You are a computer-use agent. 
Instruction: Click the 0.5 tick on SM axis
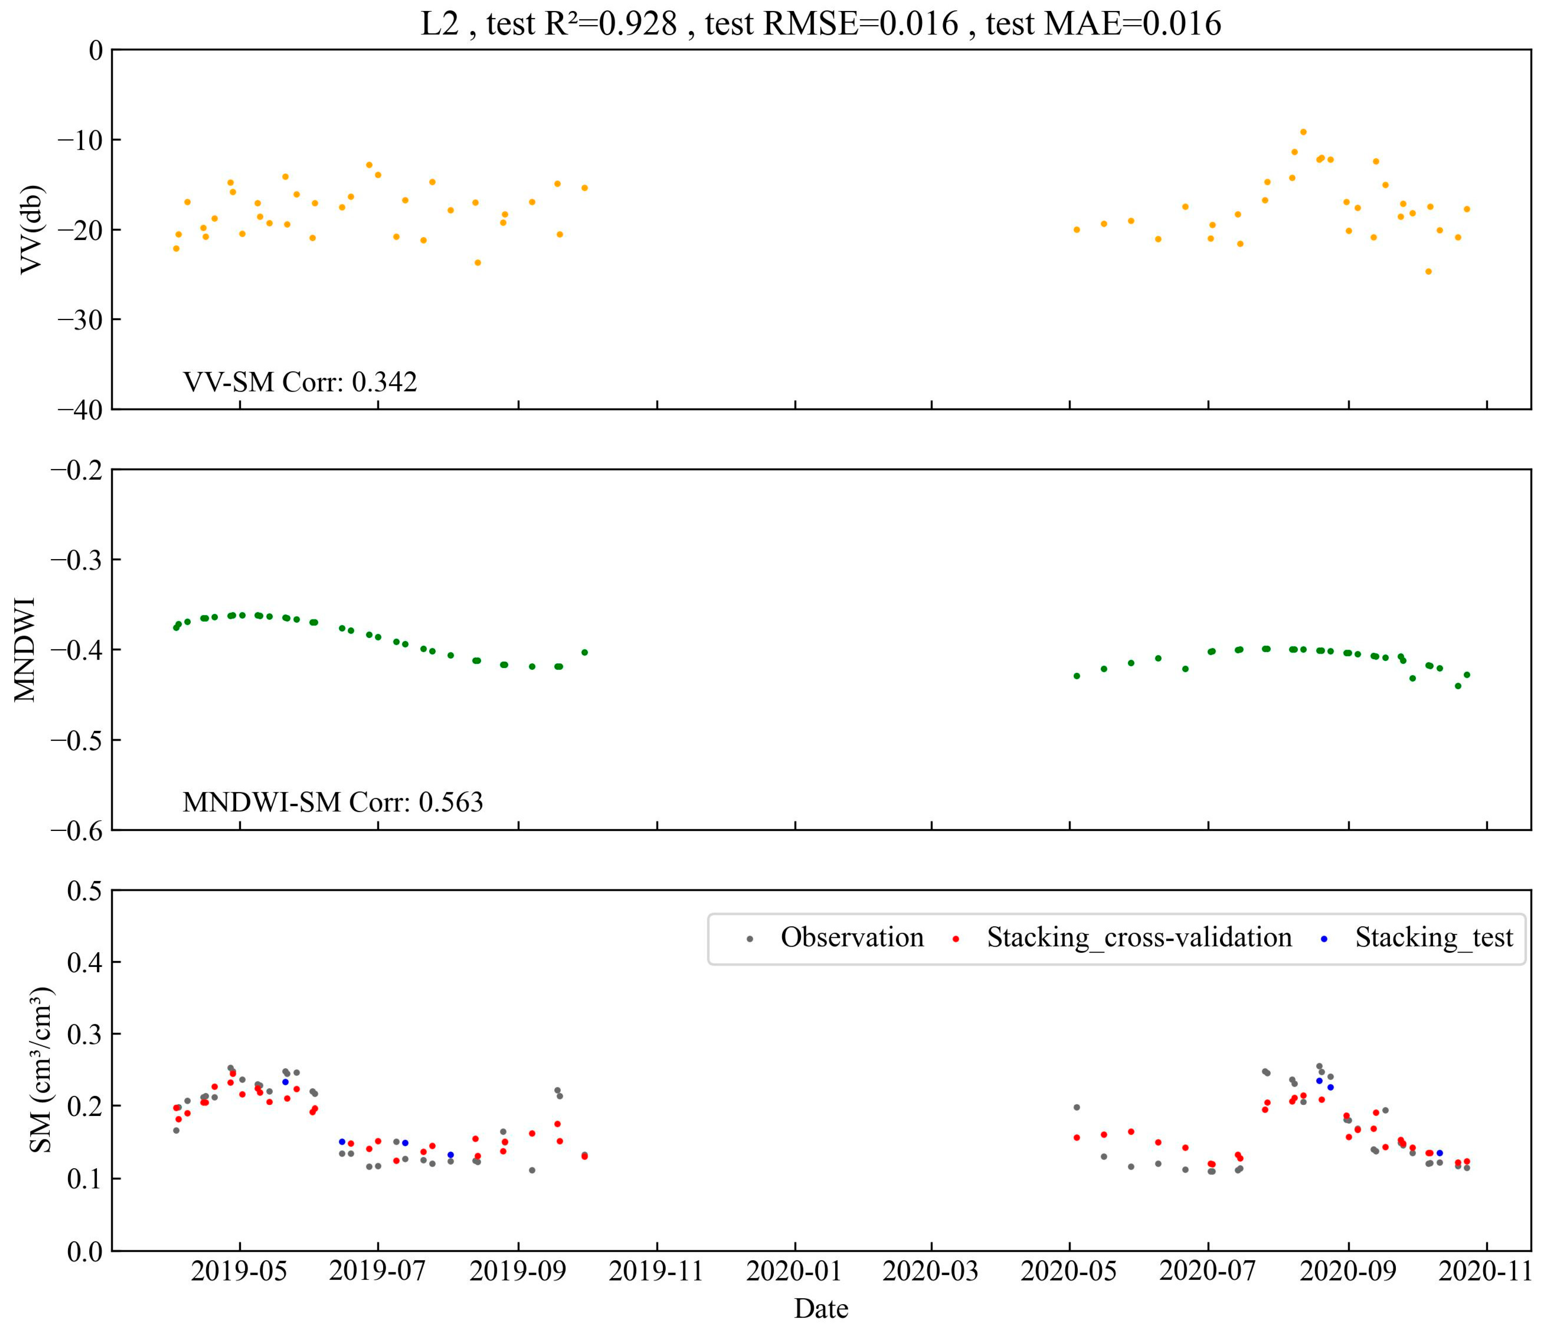point(85,891)
